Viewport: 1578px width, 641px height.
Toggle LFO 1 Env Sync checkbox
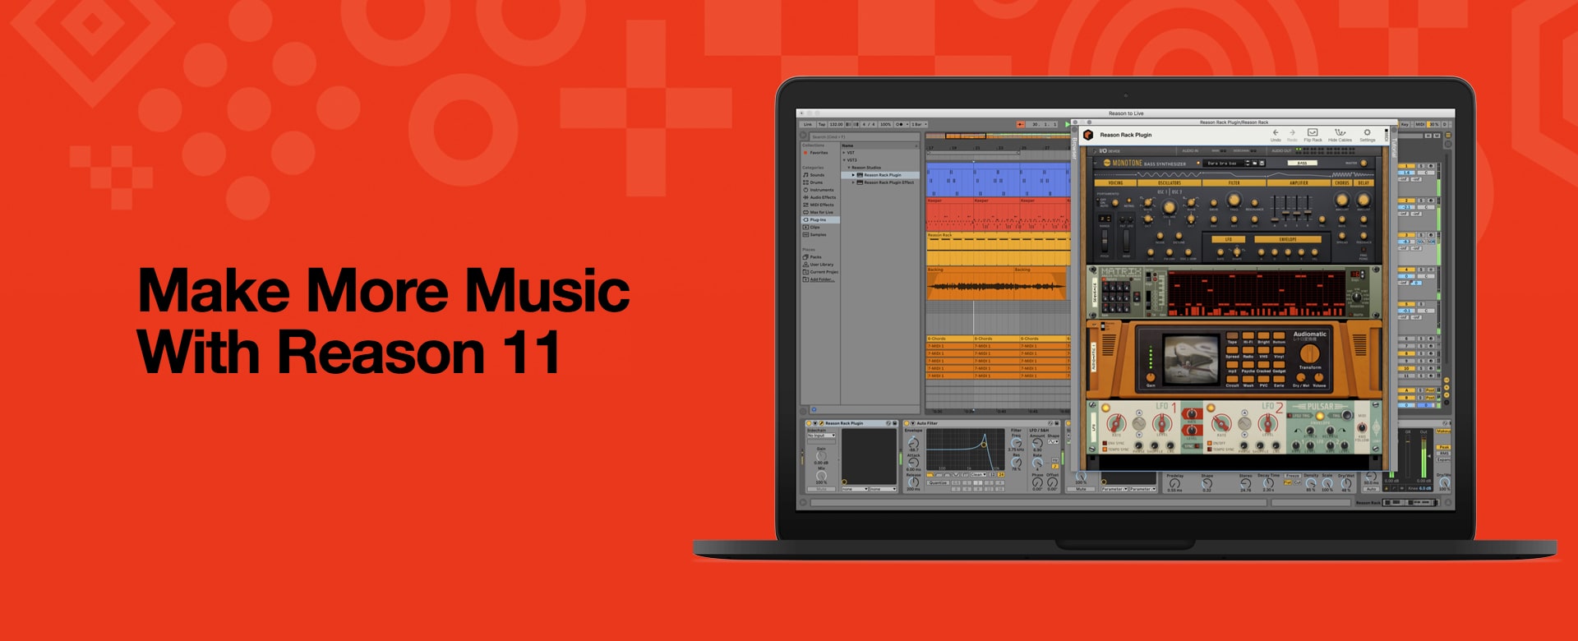click(x=1105, y=444)
